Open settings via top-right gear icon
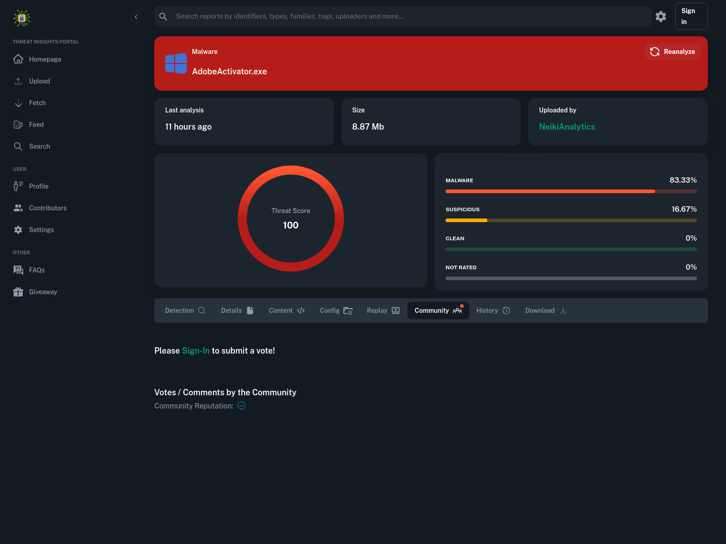Viewport: 726px width, 544px height. tap(661, 16)
